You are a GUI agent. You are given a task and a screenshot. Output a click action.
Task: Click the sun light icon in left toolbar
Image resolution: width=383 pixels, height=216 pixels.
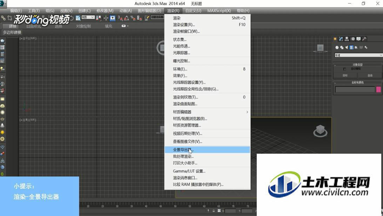click(x=2, y=132)
